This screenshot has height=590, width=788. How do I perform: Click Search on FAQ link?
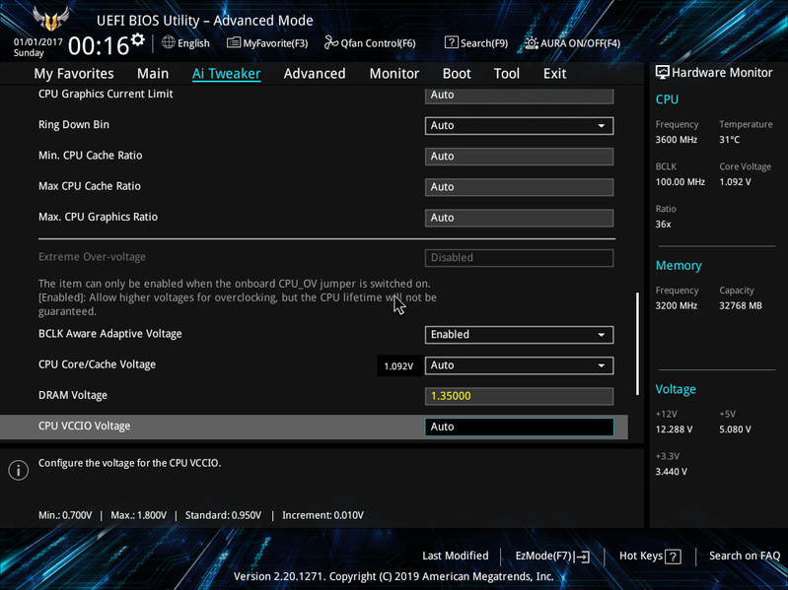(x=745, y=556)
